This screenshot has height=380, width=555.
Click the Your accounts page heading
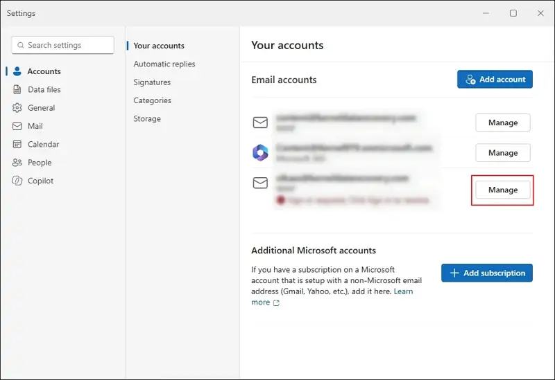[287, 45]
